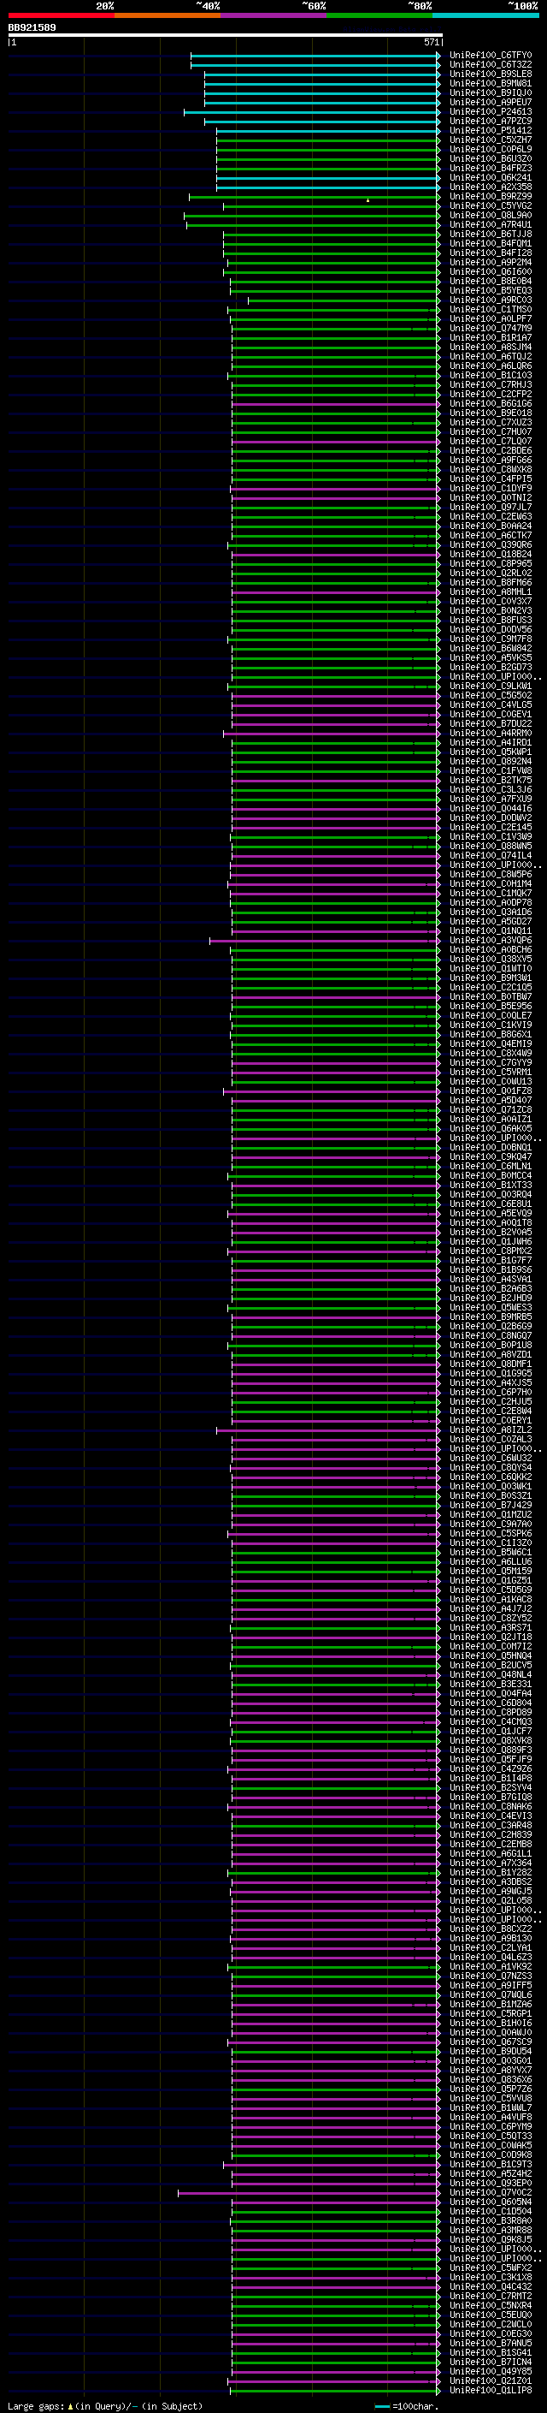Select label UniRef100_A9RCO3
This screenshot has width=547, height=2413.
(491, 300)
